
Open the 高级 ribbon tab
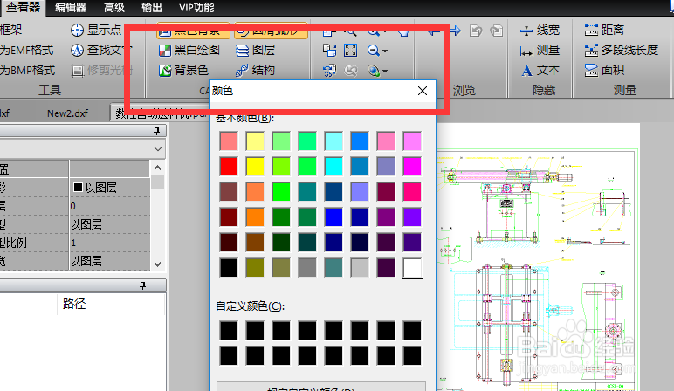click(x=113, y=8)
